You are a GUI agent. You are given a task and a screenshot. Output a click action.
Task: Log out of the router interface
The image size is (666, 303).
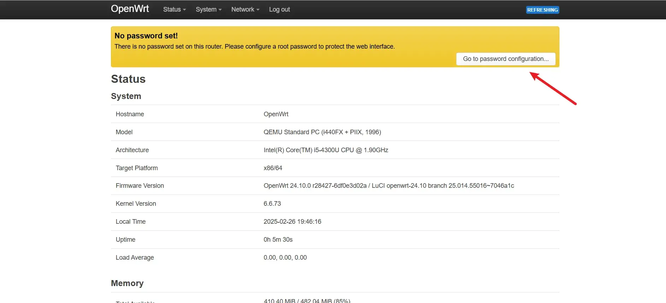click(x=279, y=10)
